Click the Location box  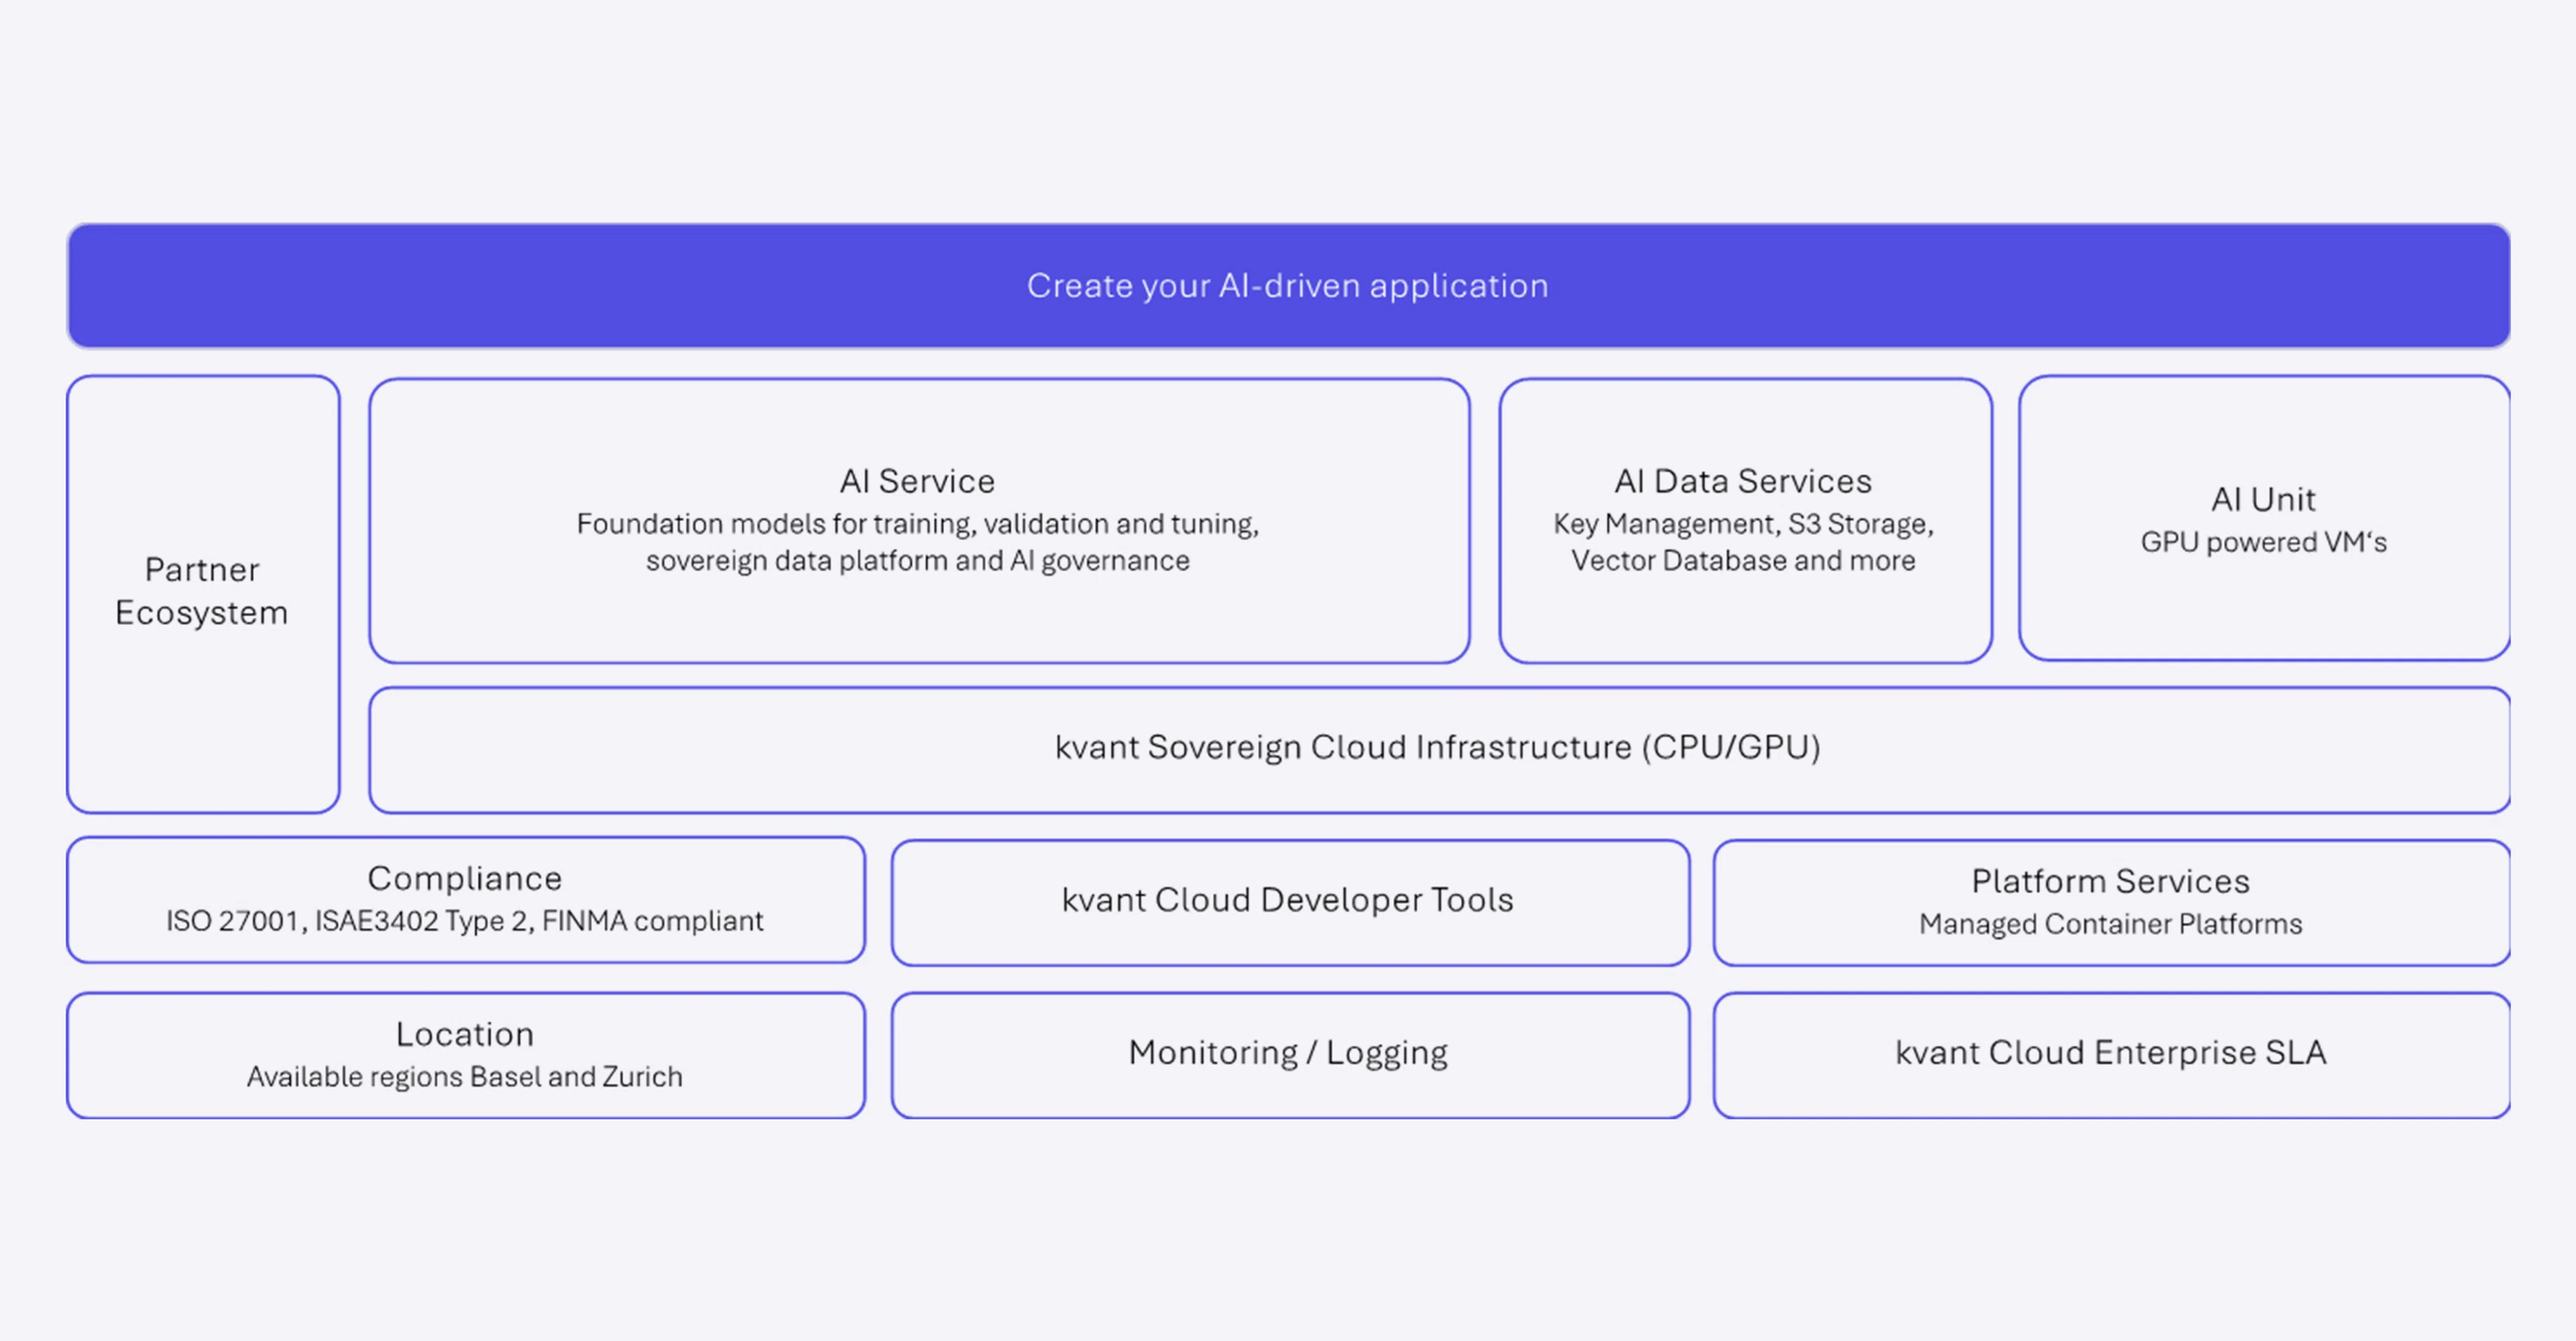point(466,1055)
